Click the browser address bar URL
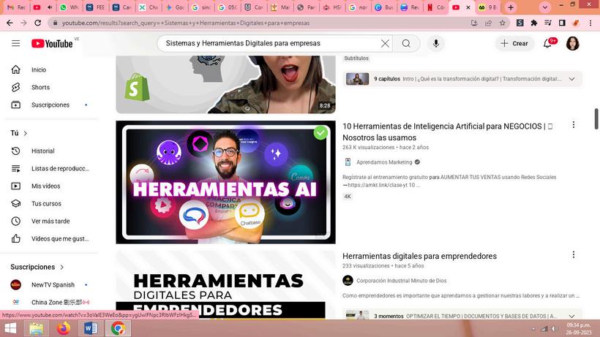Screen dimensions: 600x337 tap(186, 23)
